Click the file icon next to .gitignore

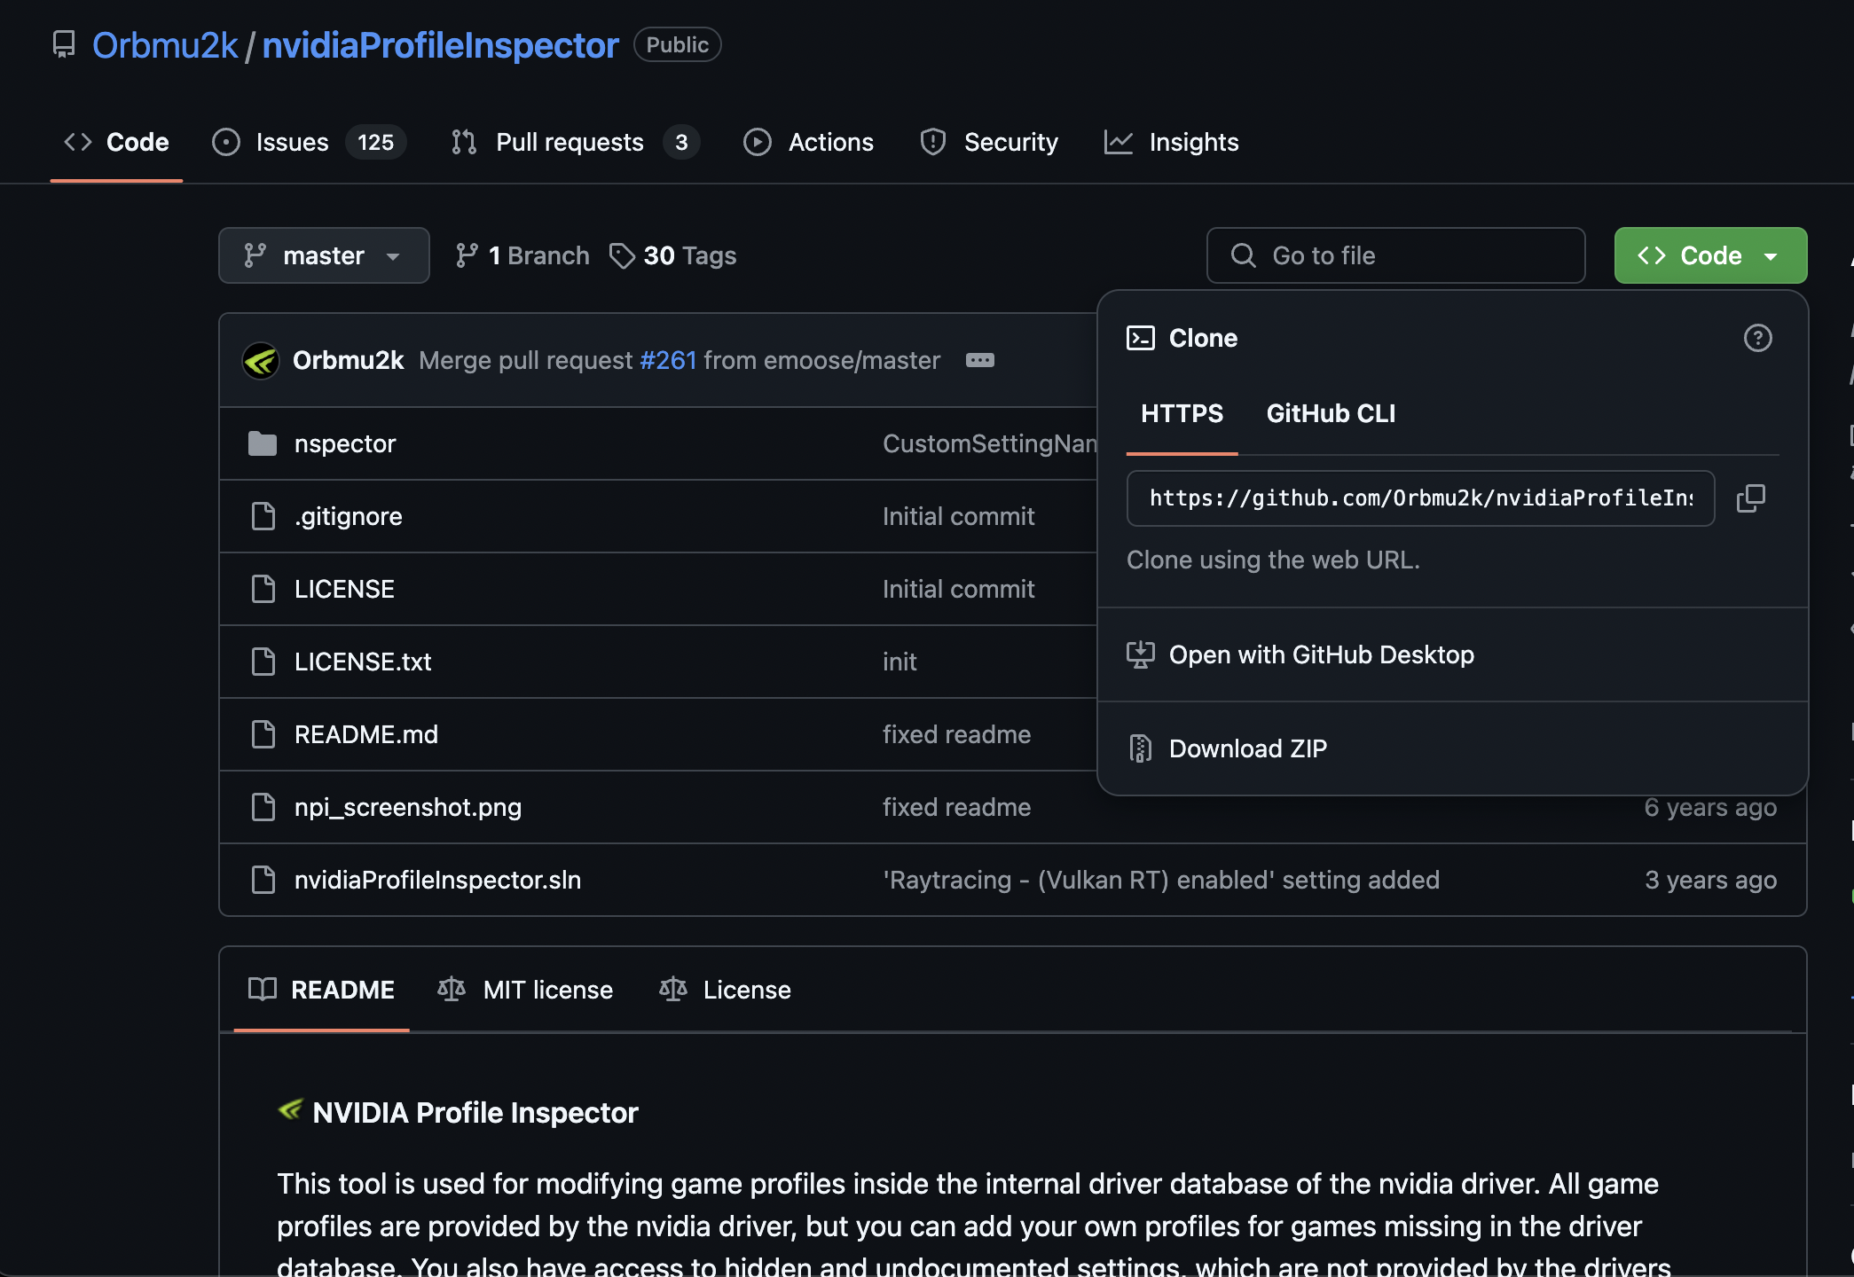(263, 516)
